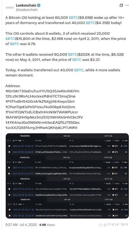
Task: Click the $BTC cashtag before ($4.35B)
Action: click(x=90, y=23)
